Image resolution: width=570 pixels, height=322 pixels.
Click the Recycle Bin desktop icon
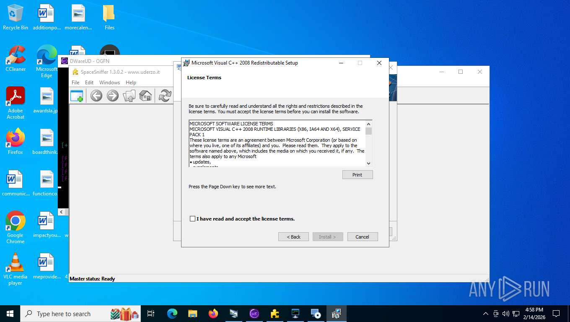click(16, 18)
